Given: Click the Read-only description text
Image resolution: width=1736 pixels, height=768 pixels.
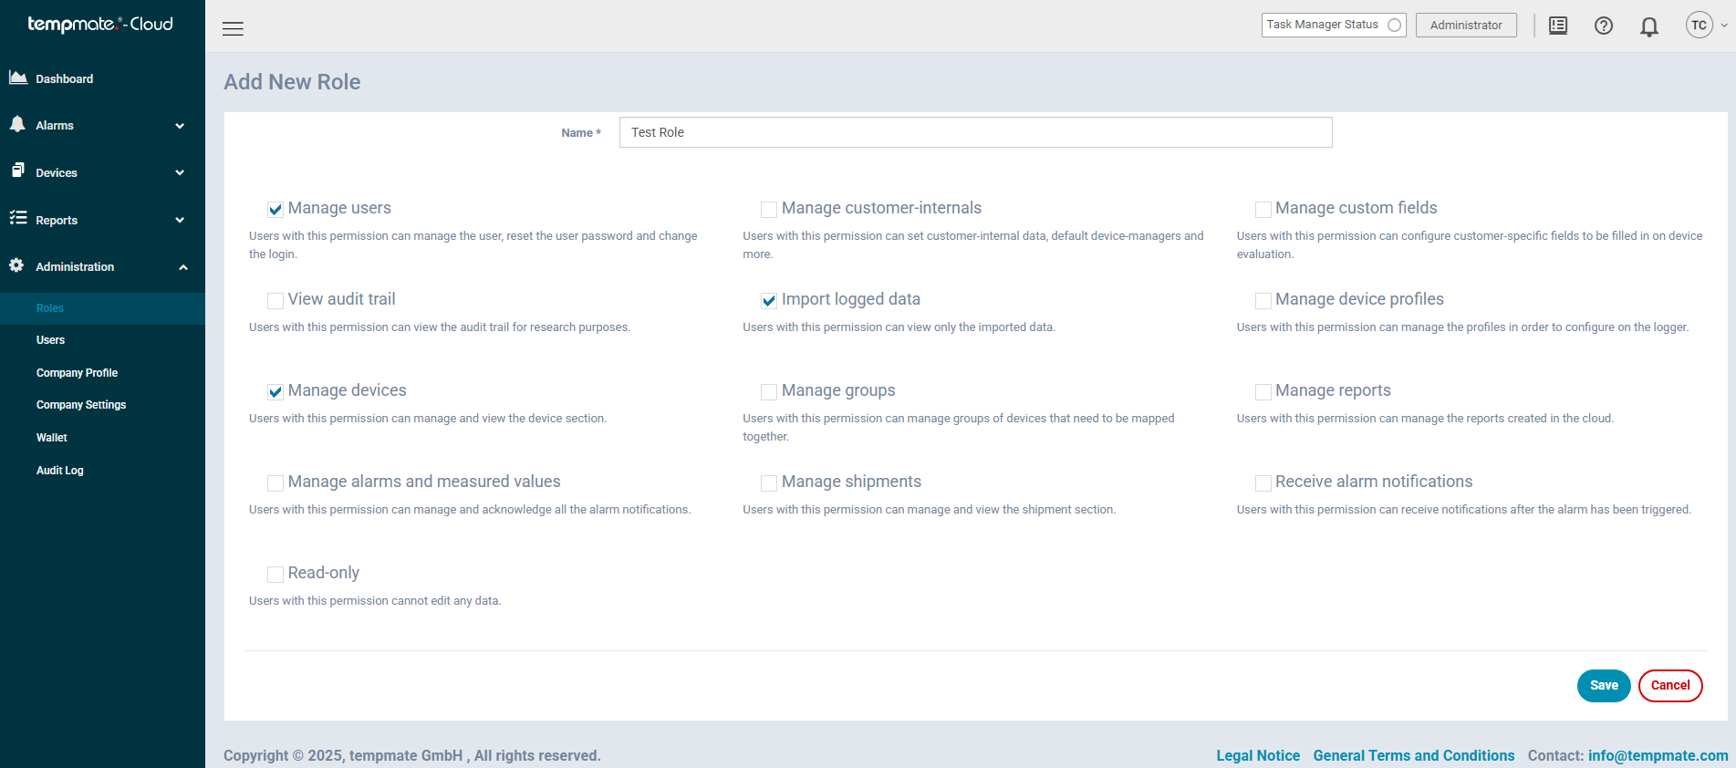Looking at the screenshot, I should [x=375, y=601].
